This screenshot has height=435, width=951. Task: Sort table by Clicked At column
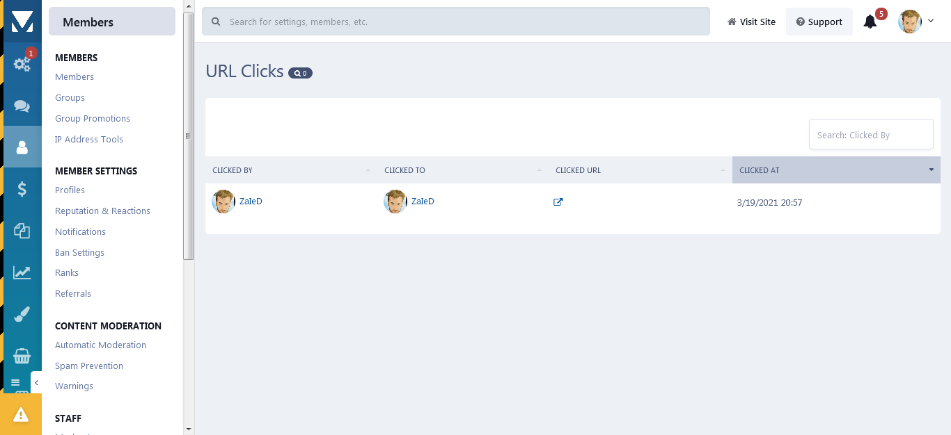click(836, 170)
